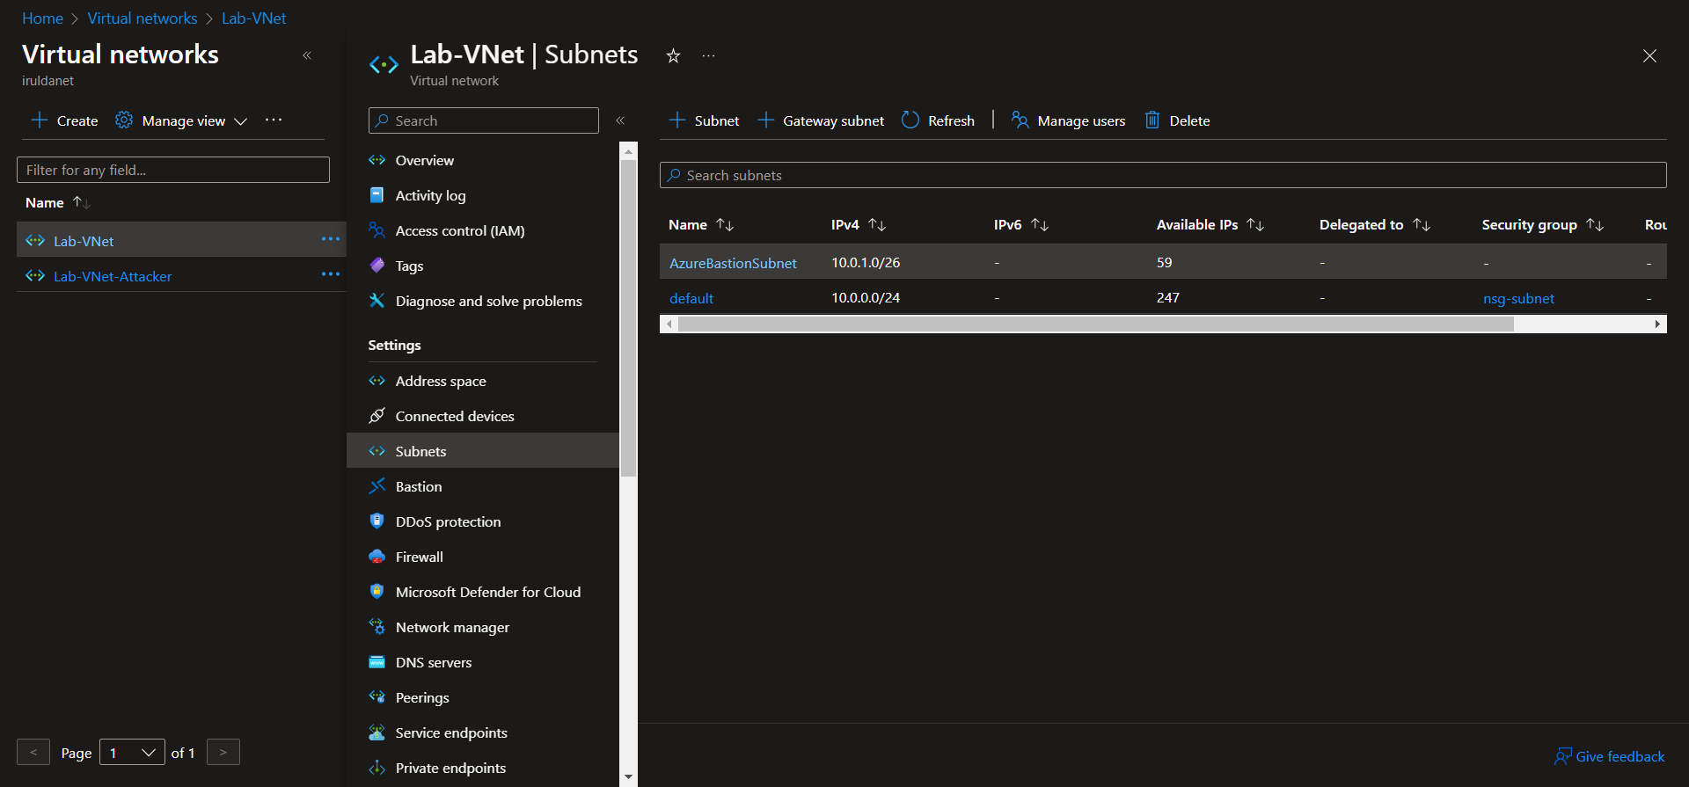Viewport: 1689px width, 787px height.
Task: Go to the previous page of results
Action: tap(33, 752)
